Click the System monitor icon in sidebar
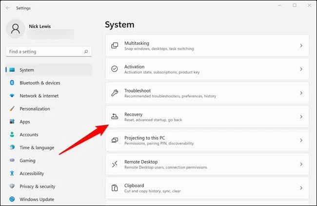Image resolution: width=317 pixels, height=206 pixels. pos(12,70)
